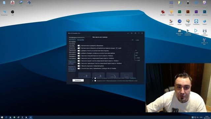Toggle auto-update antispyware rules switch
This screenshot has width=211, height=119.
point(79,48)
